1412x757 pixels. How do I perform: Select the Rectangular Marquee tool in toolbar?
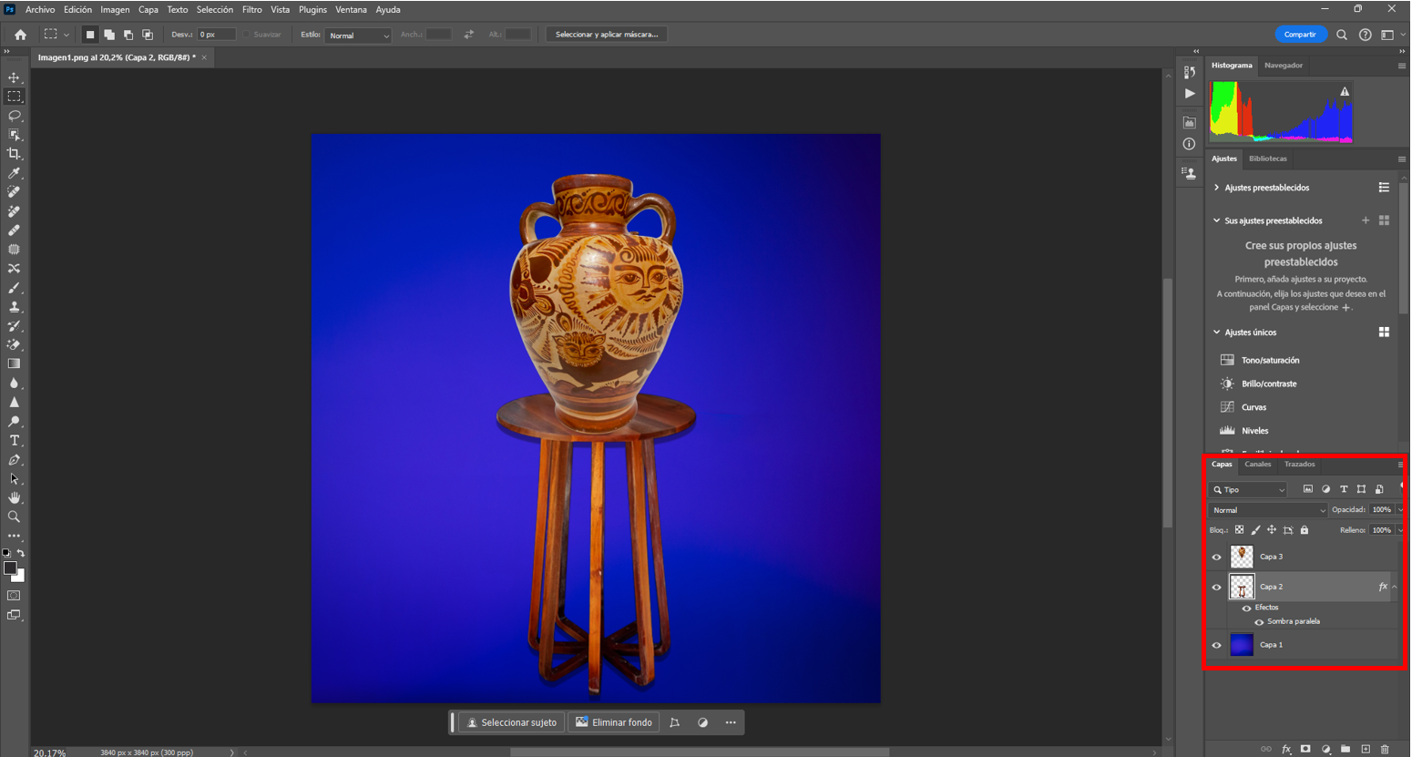pyautogui.click(x=14, y=97)
